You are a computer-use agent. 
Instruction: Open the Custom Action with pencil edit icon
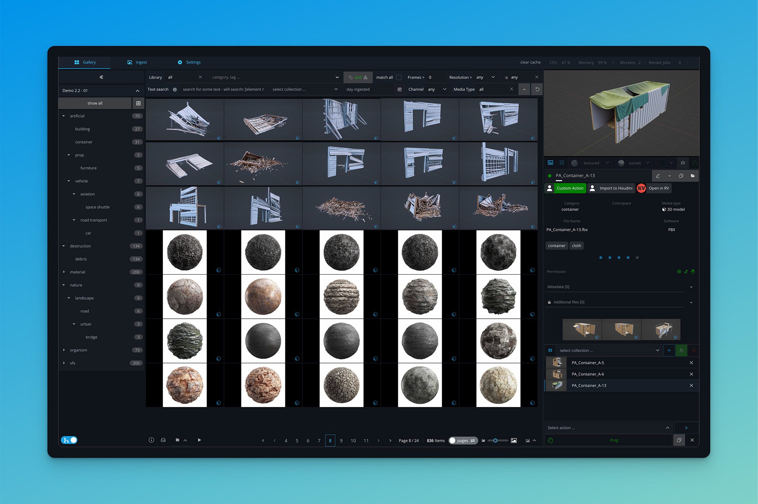658,175
